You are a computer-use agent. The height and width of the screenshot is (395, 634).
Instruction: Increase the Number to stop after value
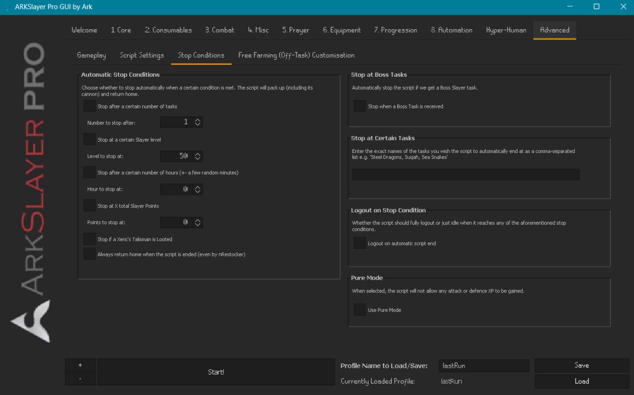pyautogui.click(x=198, y=120)
